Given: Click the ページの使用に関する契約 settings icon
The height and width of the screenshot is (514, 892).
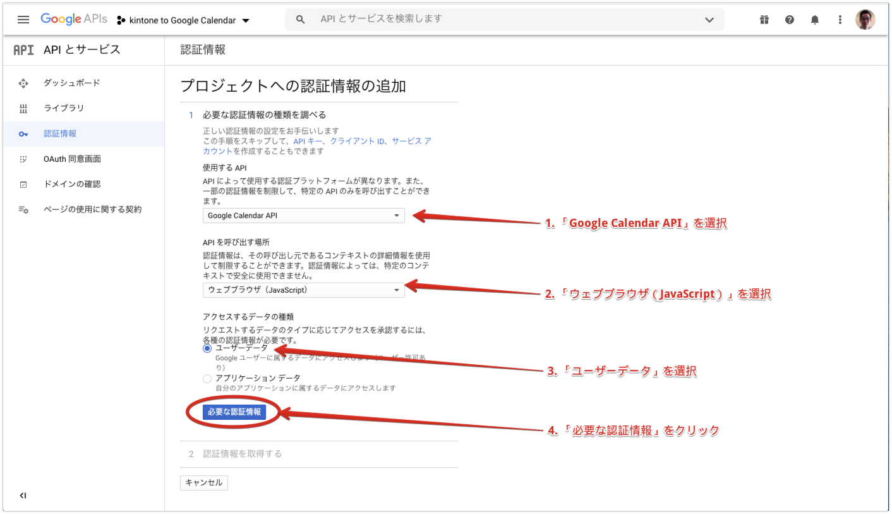Looking at the screenshot, I should point(23,210).
